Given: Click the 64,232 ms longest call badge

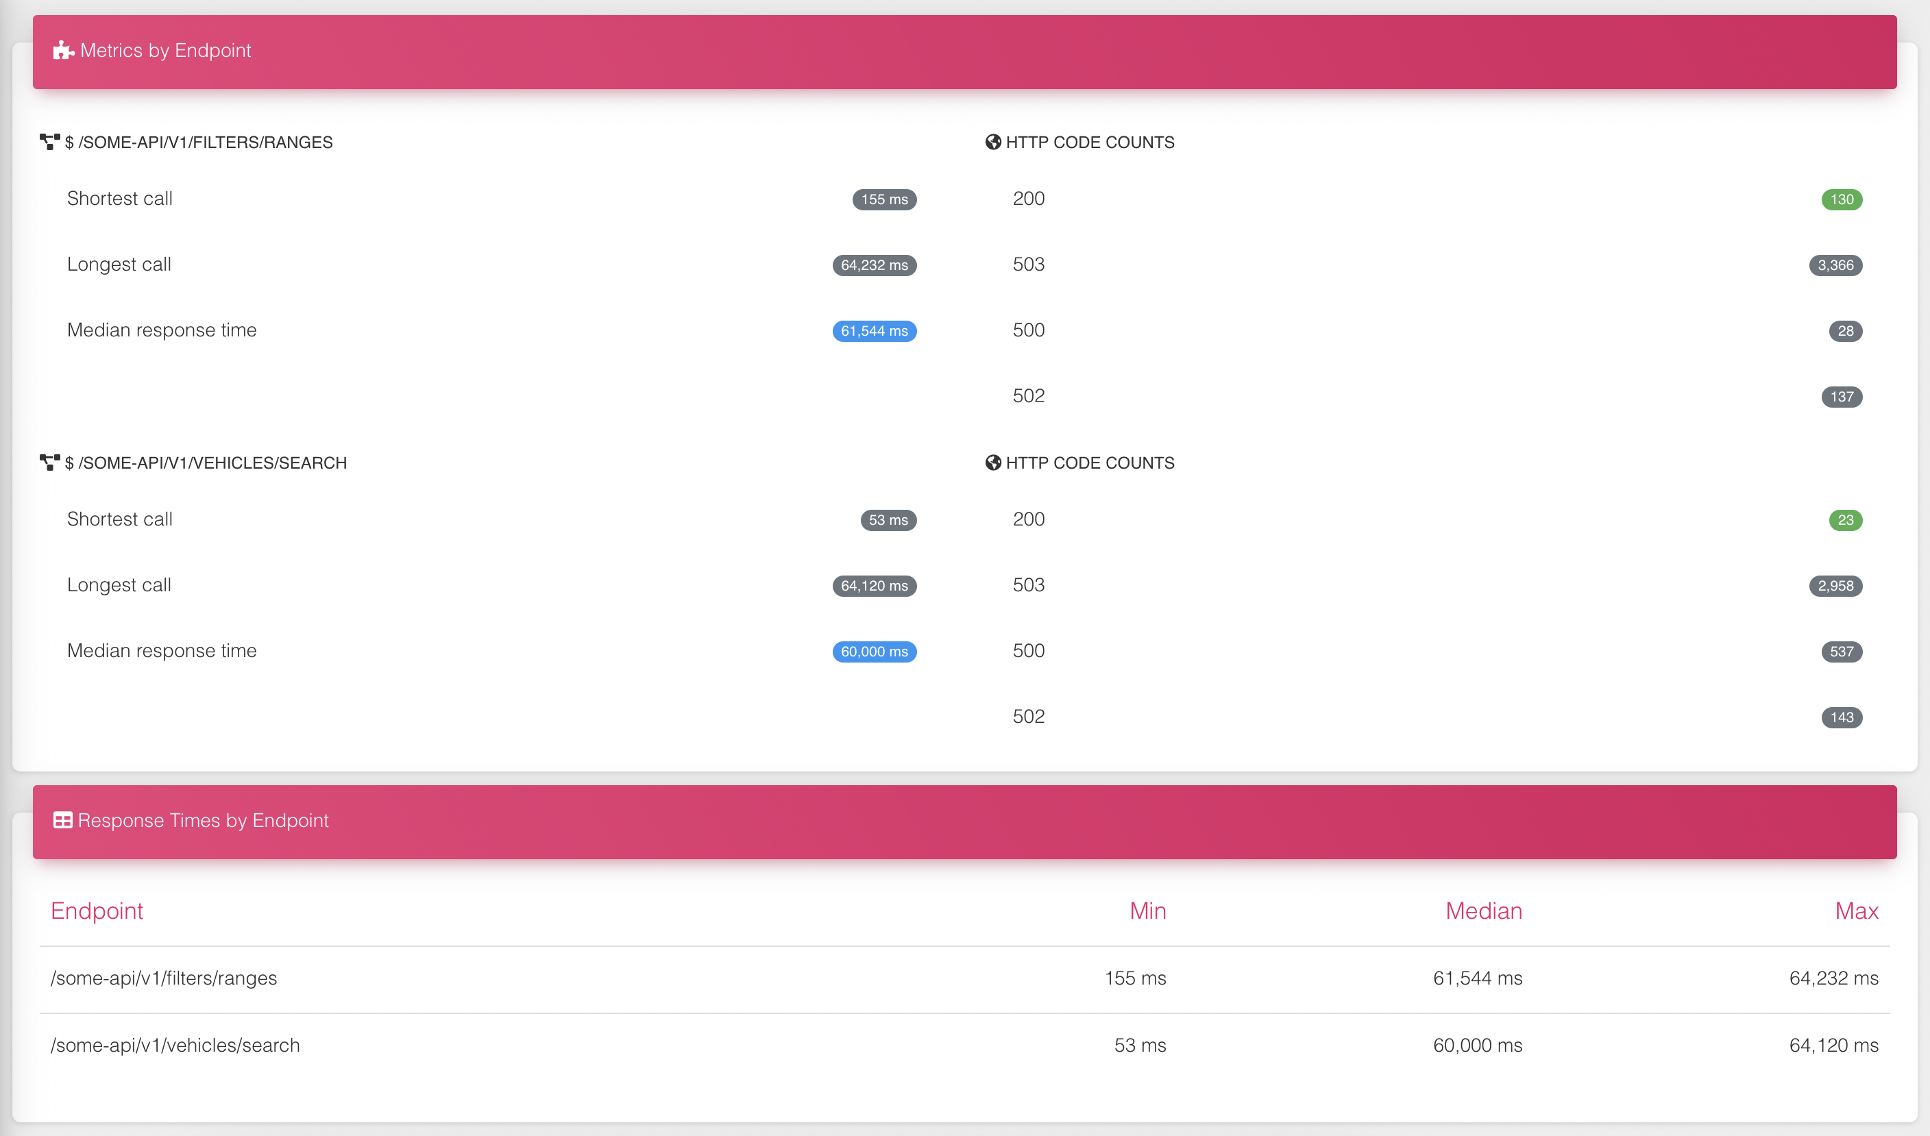Looking at the screenshot, I should (874, 266).
